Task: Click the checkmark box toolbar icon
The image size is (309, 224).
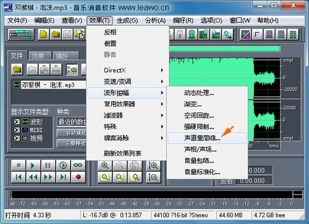Action: click(258, 35)
